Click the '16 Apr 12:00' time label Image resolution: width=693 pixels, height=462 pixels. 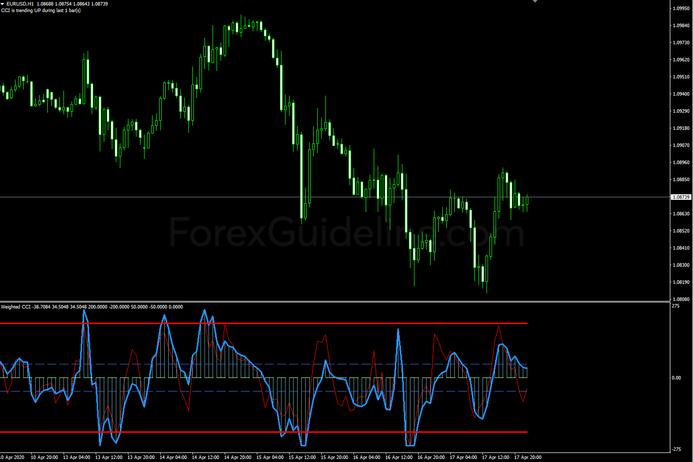[399, 457]
